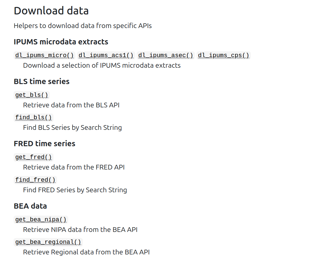This screenshot has height=263, width=327.
Task: Select the "BLS time series" section heading
Action: pyautogui.click(x=42, y=81)
